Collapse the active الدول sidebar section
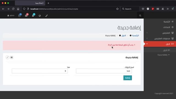The image size is (176, 99). [x=160, y=44]
